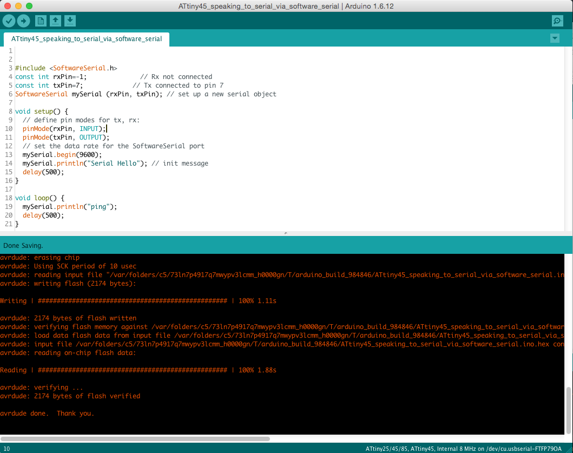Viewport: 573px width, 453px height.
Task: Click the "SoftwareSerial mySerial (rxPin, txPin);" code
Action: point(89,94)
